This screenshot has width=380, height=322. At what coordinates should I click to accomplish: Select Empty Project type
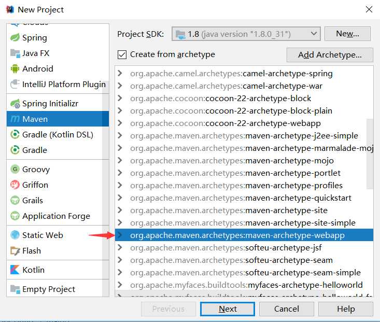pyautogui.click(x=58, y=289)
